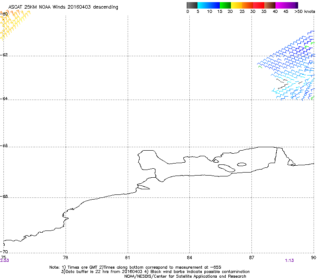
Task: Click the purple 1:13 pass time label
Action: 289,261
